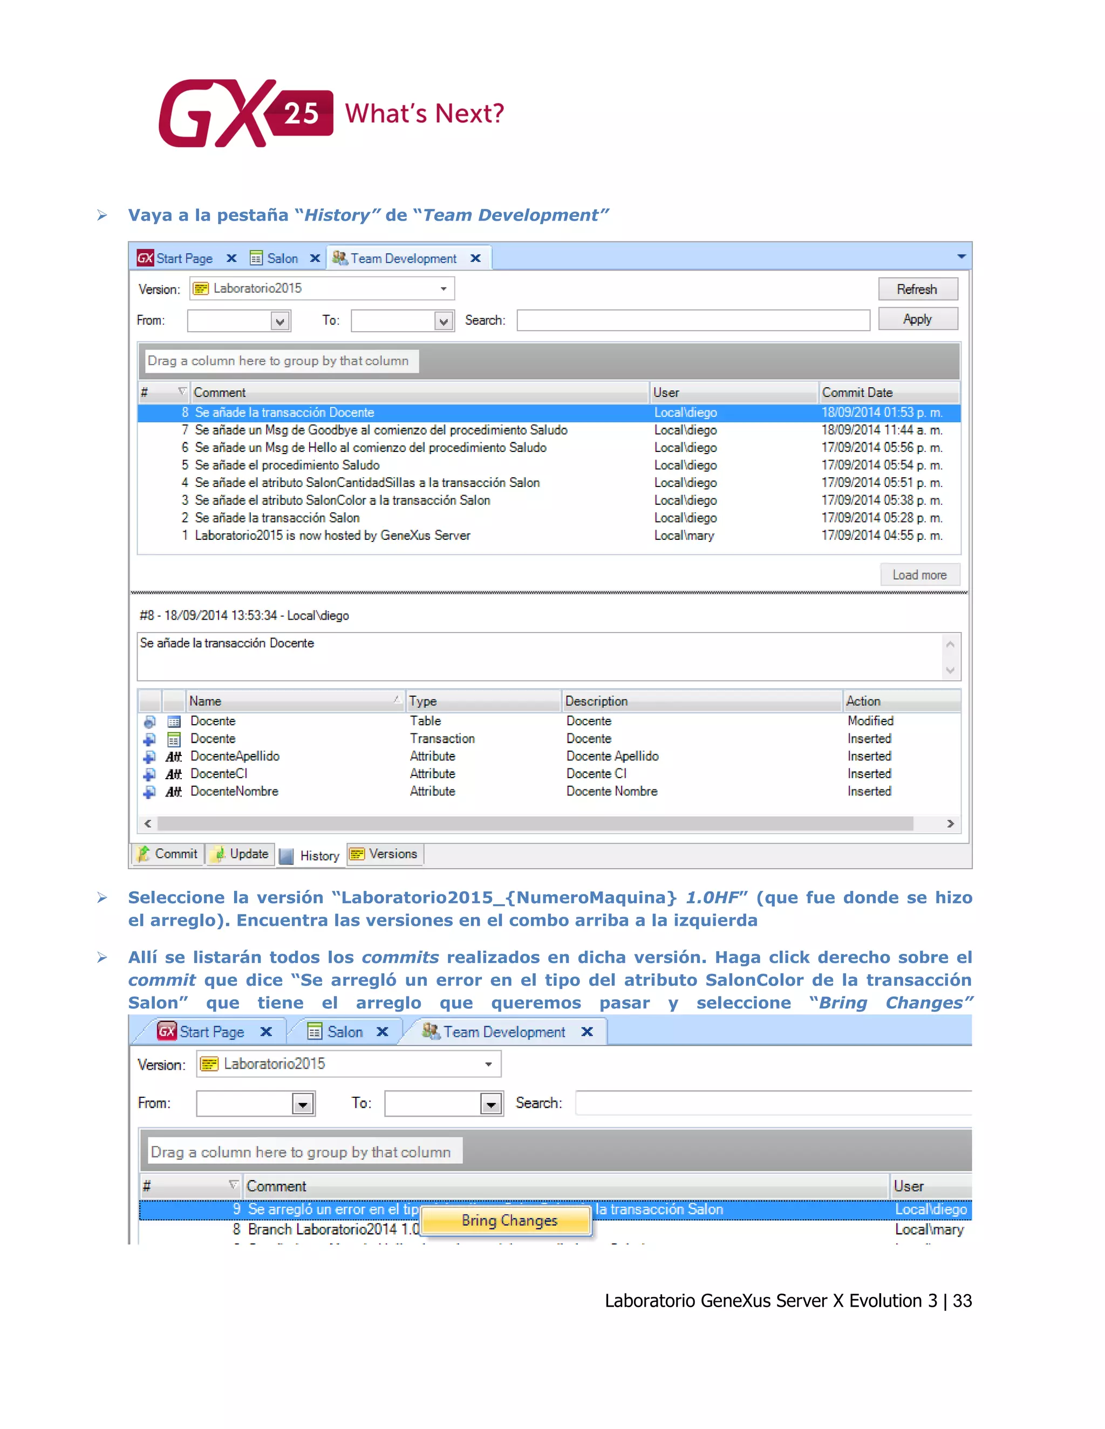Screen dimensions: 1105x1429
Task: Switch to the Commit bottom tab
Action: [168, 855]
